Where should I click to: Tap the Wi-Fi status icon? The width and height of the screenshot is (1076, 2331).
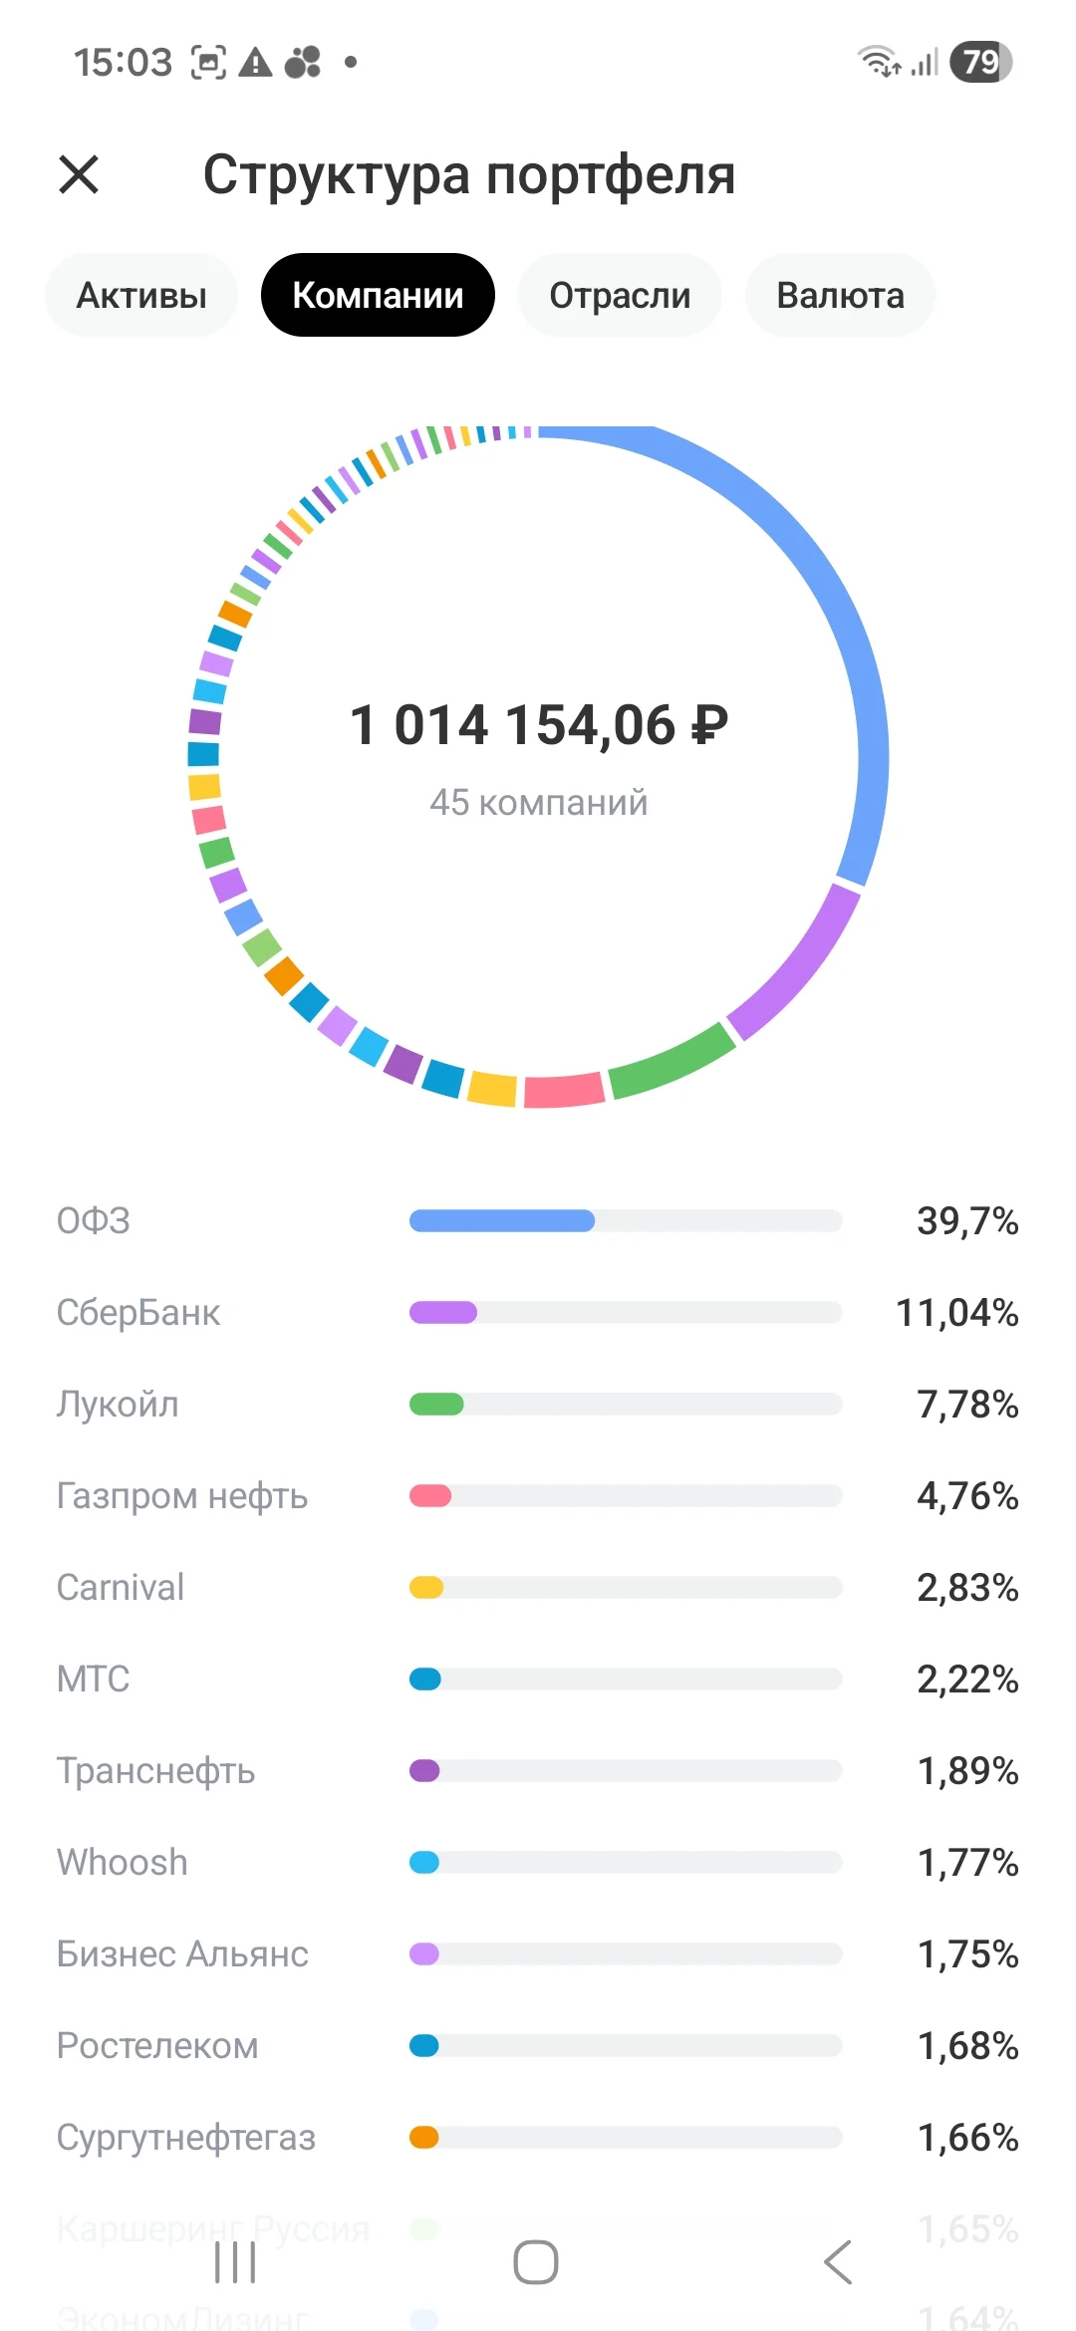click(x=880, y=62)
